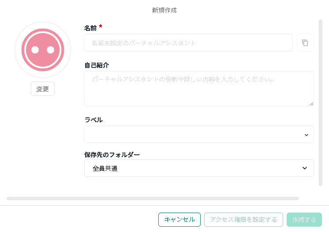The image size is (329, 232).
Task: Click the 自己紹介 text area resize handle
Action: 311,104
